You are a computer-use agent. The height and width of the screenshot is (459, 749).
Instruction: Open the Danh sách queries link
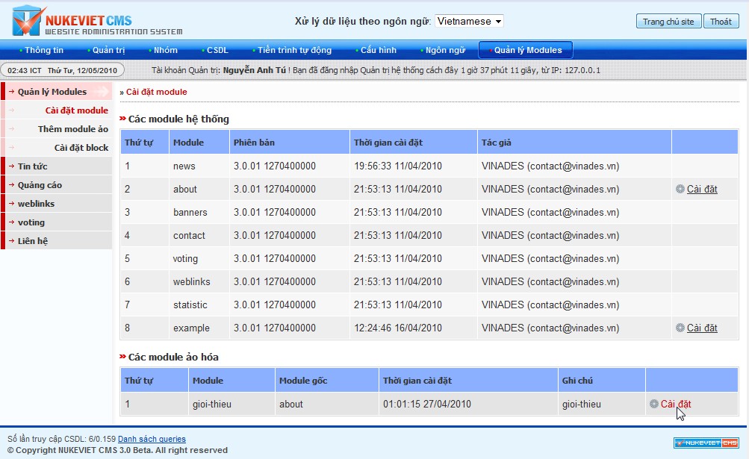(152, 439)
